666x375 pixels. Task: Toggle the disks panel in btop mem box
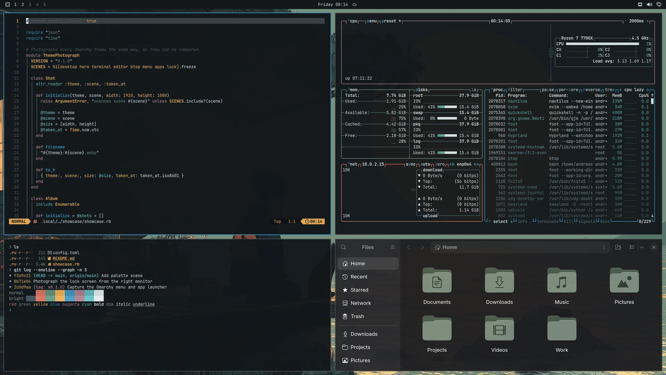pos(421,90)
